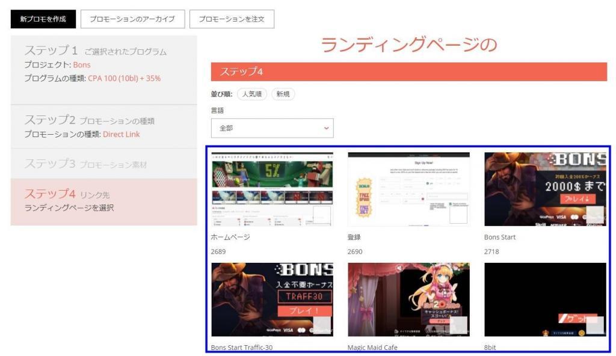The width and height of the screenshot is (616, 356).
Task: Click the Bons Start Traffic-30 label
Action: point(242,348)
